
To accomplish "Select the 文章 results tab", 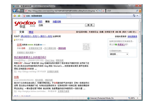I will tap(22, 32).
